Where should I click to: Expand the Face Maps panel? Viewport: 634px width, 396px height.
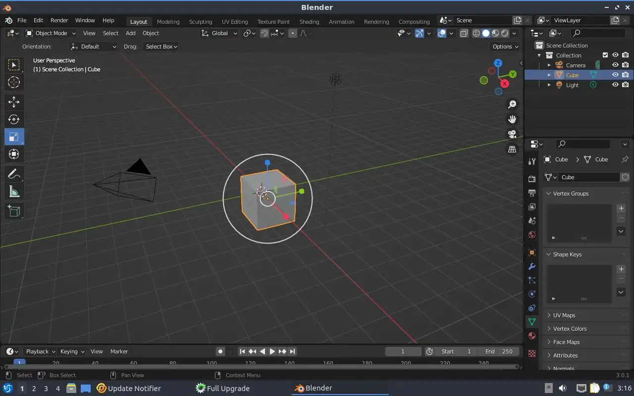pos(548,342)
